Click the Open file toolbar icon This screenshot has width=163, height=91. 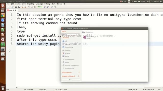coord(12,7)
